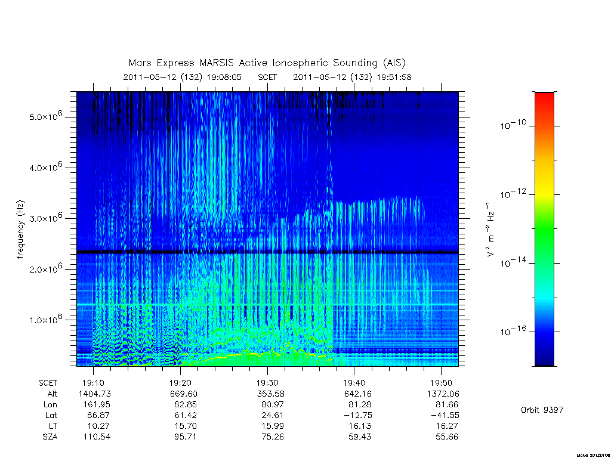Click latitude value '-41.55'
The image size is (611, 458).
tap(445, 415)
